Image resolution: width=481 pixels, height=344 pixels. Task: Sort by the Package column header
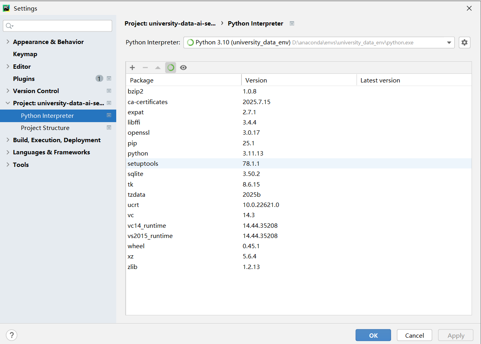184,80
